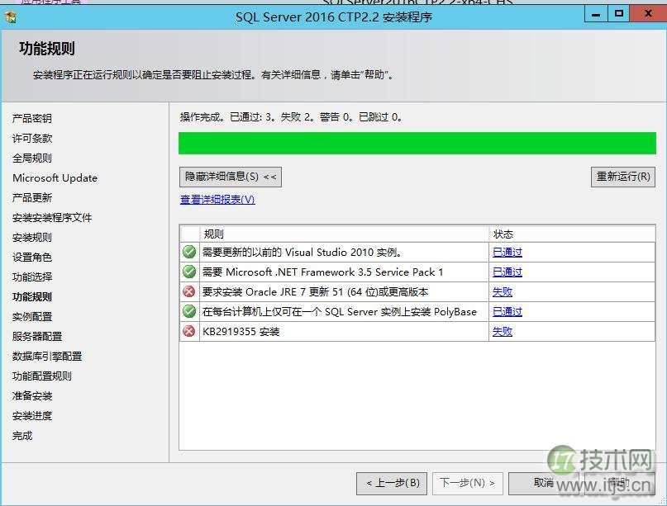Collapse details with 隐藏详细信息(S) button
Screen dimensions: 667x506
[231, 177]
